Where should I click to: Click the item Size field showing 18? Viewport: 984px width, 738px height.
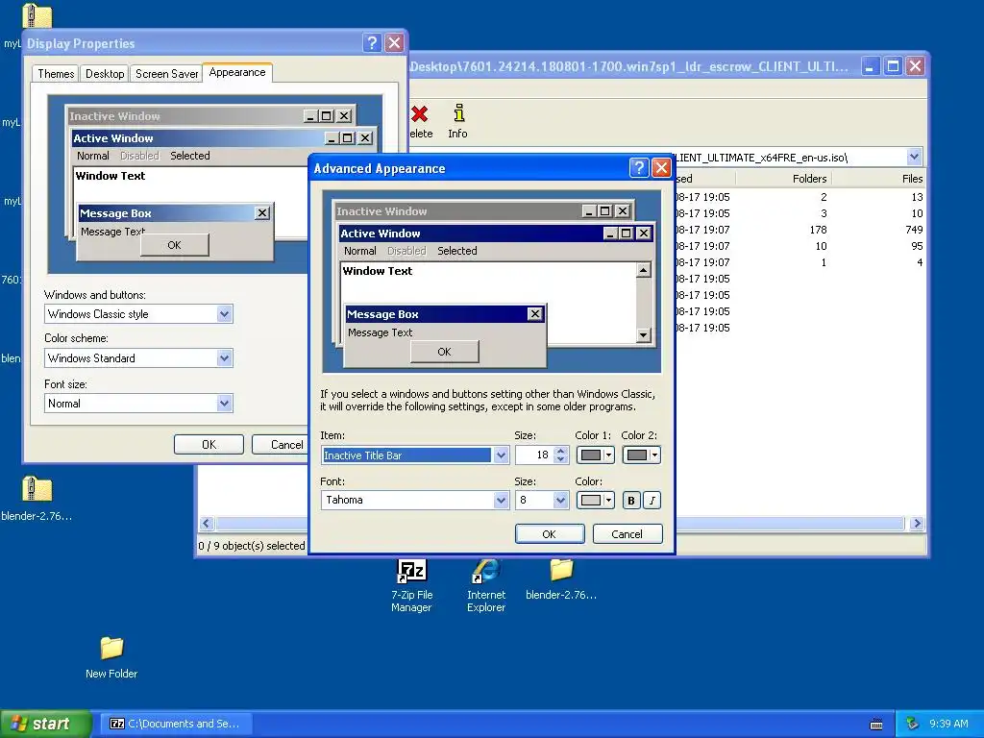(534, 455)
